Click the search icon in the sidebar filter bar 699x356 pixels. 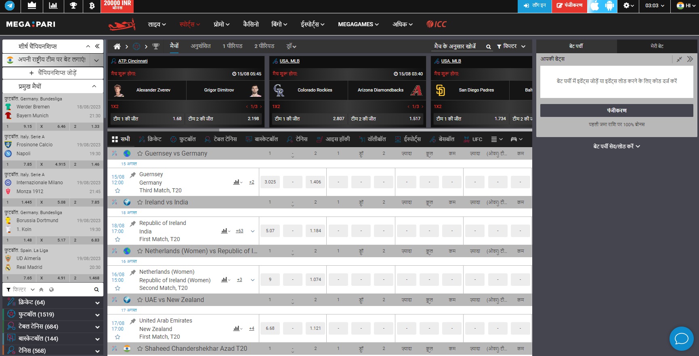pos(97,289)
